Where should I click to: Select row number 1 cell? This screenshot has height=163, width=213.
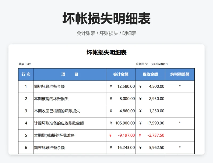(26, 87)
